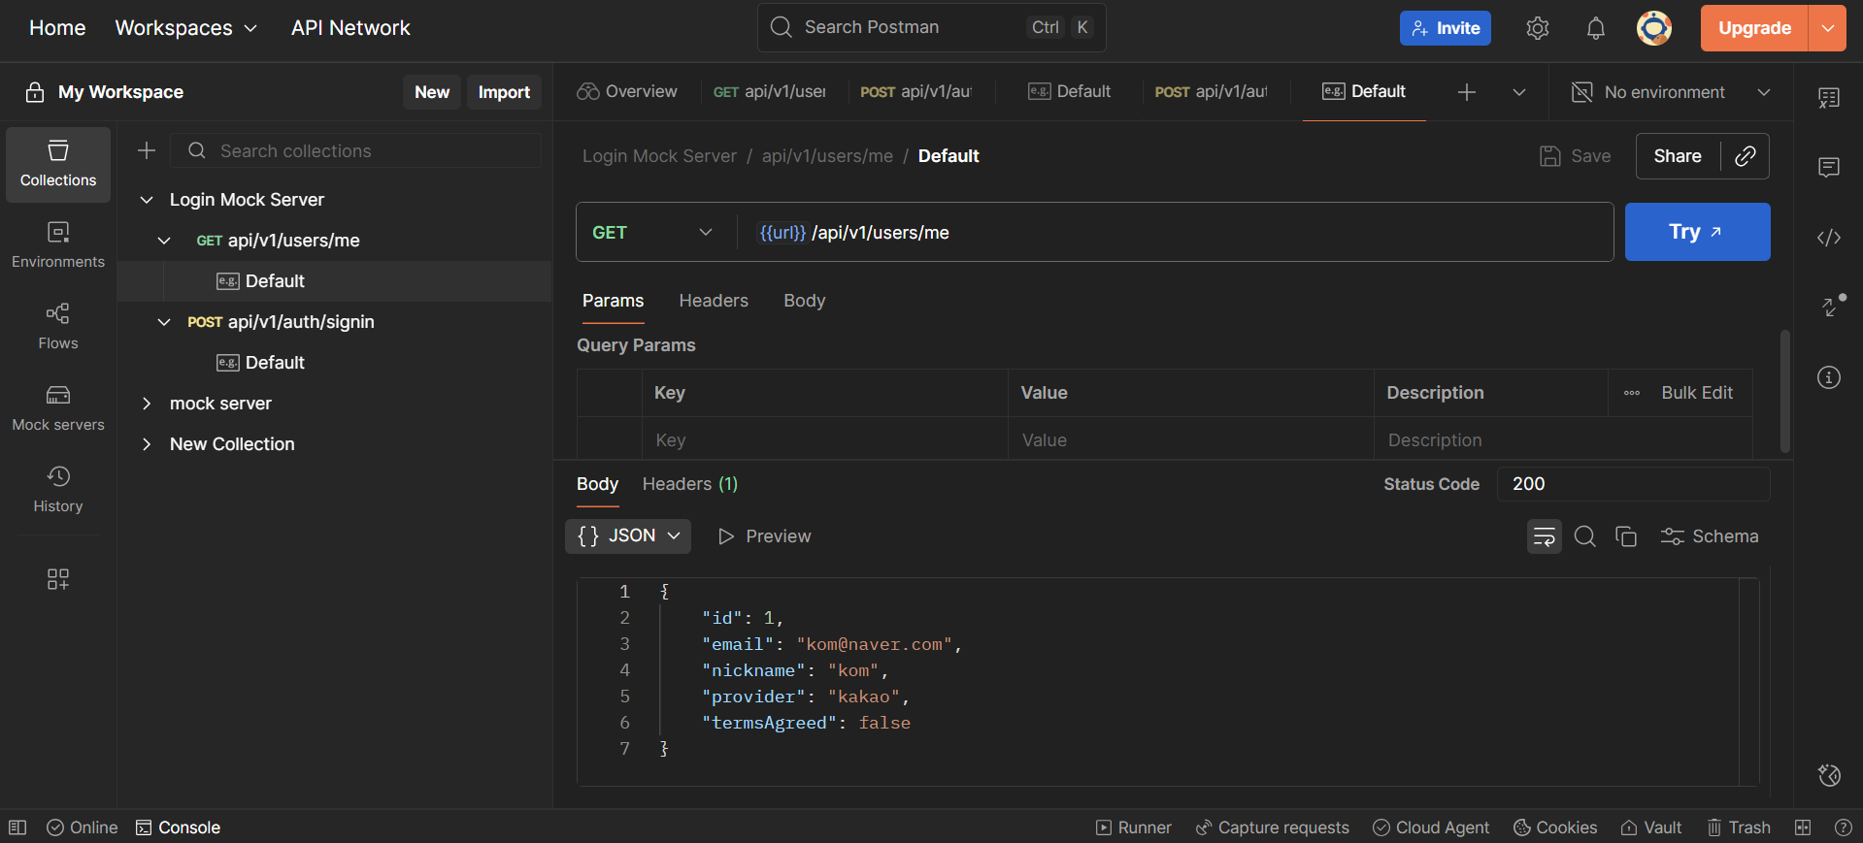Open Cookies manager
This screenshot has height=843, width=1863.
pos(1555,827)
